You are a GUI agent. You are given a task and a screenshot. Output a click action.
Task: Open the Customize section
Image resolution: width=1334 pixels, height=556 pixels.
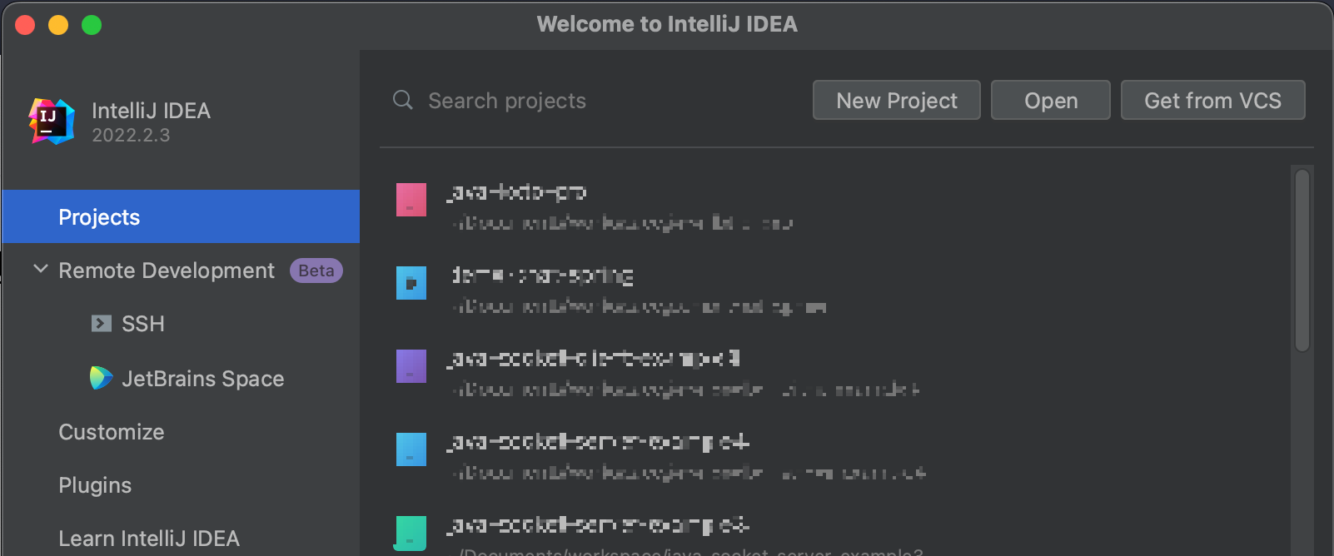(x=112, y=432)
